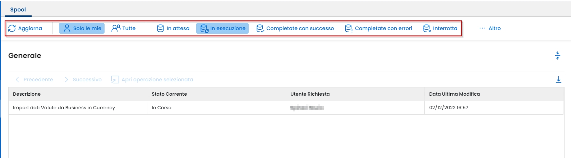Viewport: 571px width, 158px height.
Task: Click the Stato Corrente column header
Action: pos(169,94)
